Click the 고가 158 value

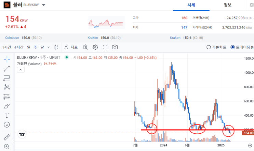[x=184, y=18]
